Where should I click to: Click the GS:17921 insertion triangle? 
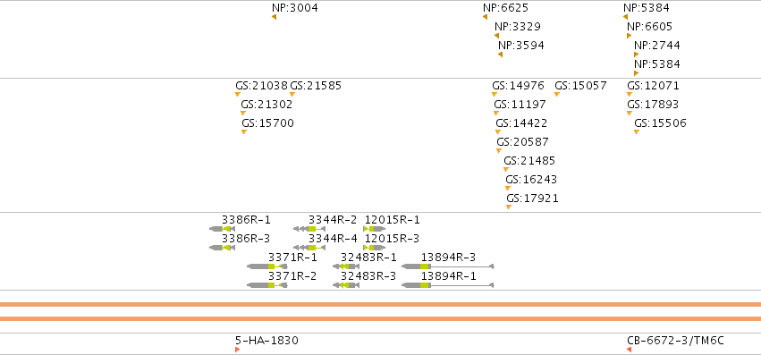point(509,207)
